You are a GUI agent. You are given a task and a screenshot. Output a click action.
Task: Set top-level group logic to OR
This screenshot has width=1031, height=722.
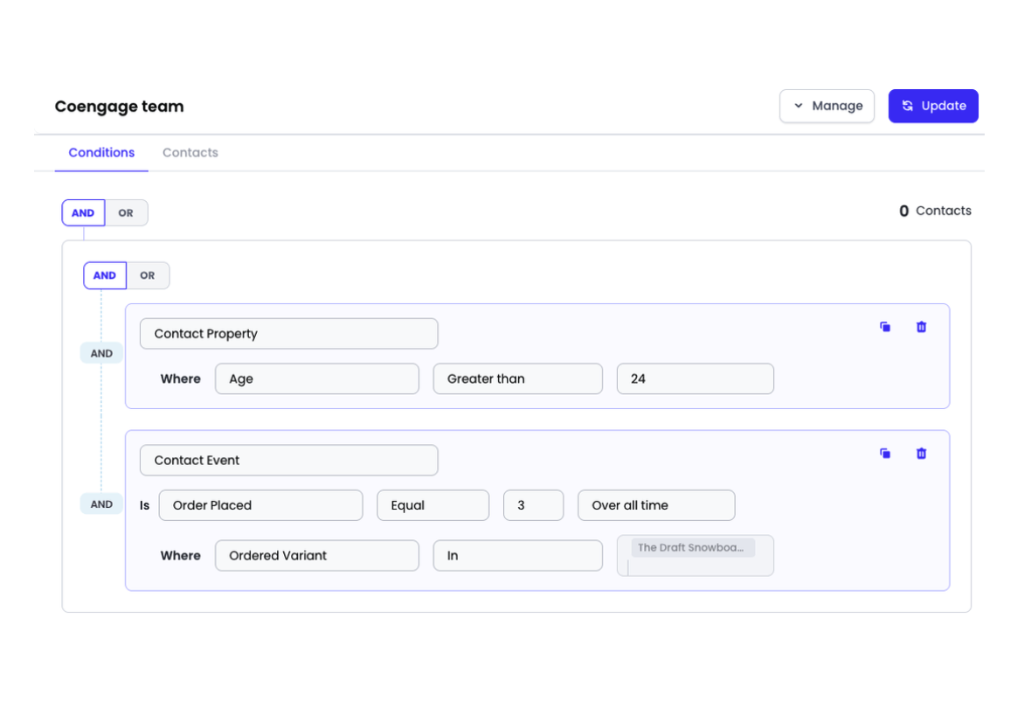click(126, 213)
